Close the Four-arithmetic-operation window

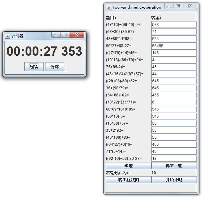pyautogui.click(x=190, y=6)
